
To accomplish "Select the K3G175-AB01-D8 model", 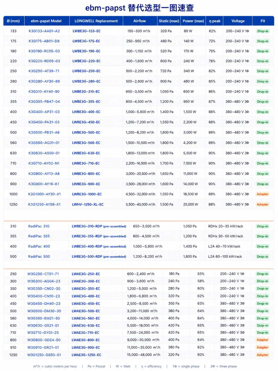I will 44,41.
